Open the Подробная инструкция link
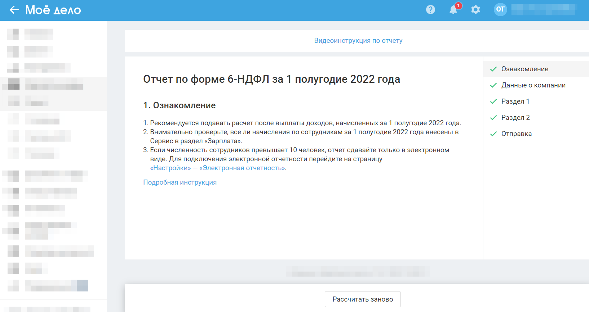Screen dimensions: 589x312 click(180, 182)
